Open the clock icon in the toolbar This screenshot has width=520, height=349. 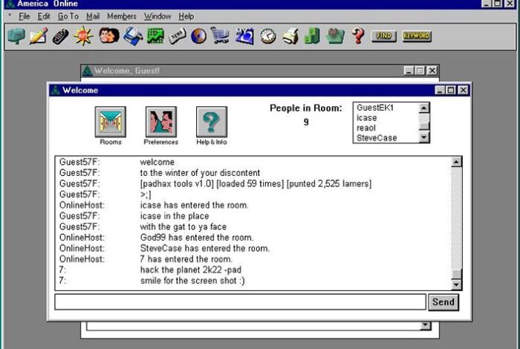coord(267,36)
